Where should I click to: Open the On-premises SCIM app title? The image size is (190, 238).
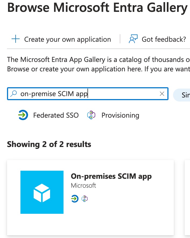click(x=111, y=176)
